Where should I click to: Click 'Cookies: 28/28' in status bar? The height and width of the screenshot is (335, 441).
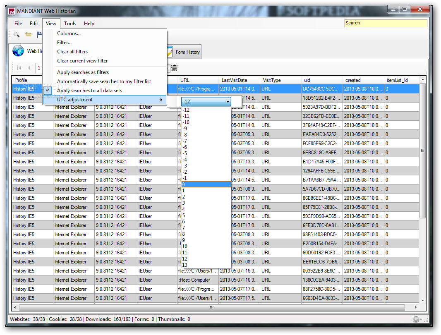pyautogui.click(x=65, y=319)
